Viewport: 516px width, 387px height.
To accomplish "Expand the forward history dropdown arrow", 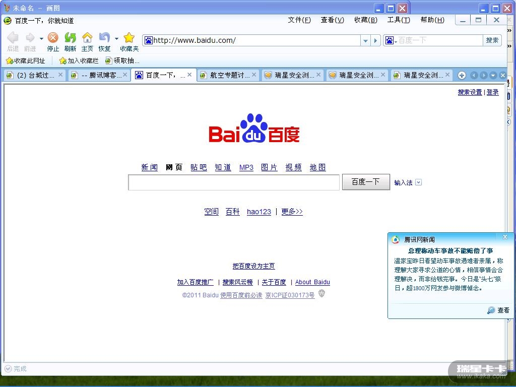I will click(x=41, y=38).
